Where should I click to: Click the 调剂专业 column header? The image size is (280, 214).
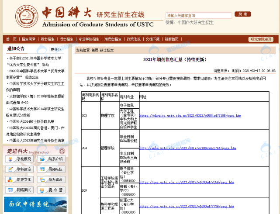(129, 97)
